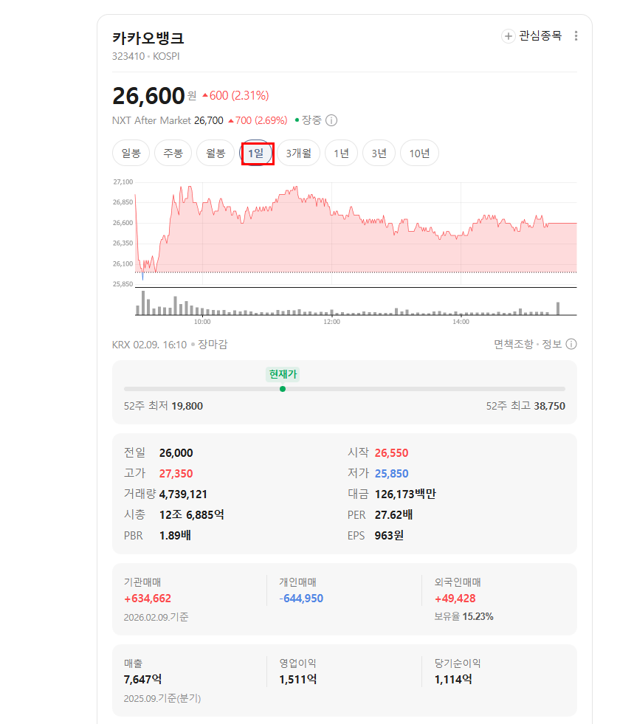Select the 3개월 chart period
This screenshot has width=634, height=724.
(x=298, y=153)
